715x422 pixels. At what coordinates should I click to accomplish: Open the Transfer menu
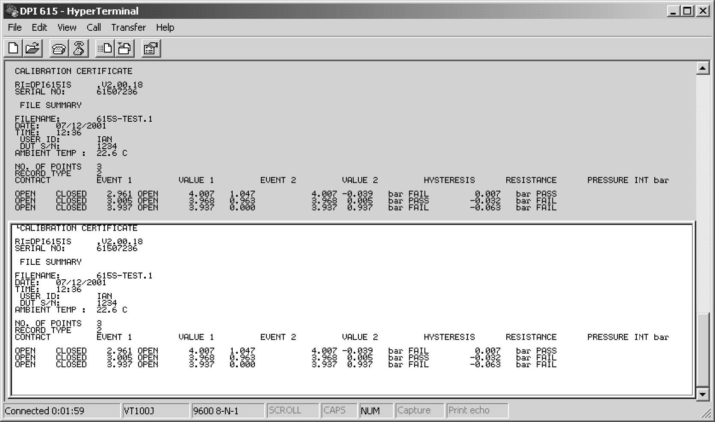point(128,27)
